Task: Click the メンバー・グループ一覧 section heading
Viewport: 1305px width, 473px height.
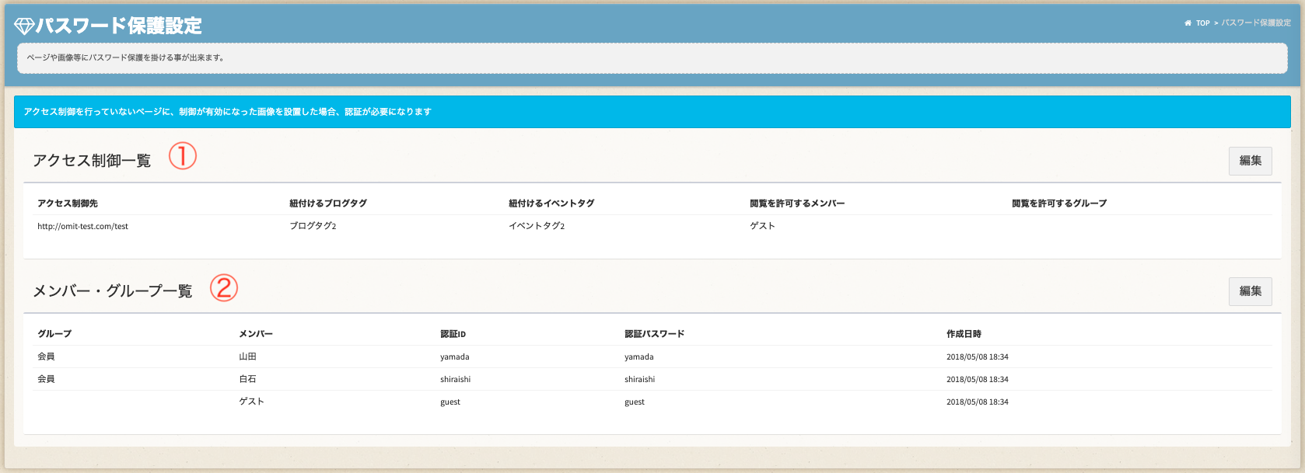Action: pyautogui.click(x=112, y=291)
